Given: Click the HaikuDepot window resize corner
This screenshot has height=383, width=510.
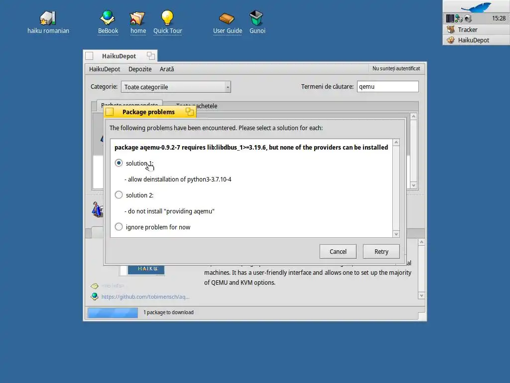Looking at the screenshot, I should 422,316.
